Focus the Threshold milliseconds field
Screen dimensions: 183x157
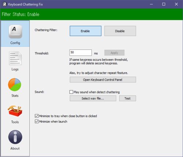click(81, 53)
